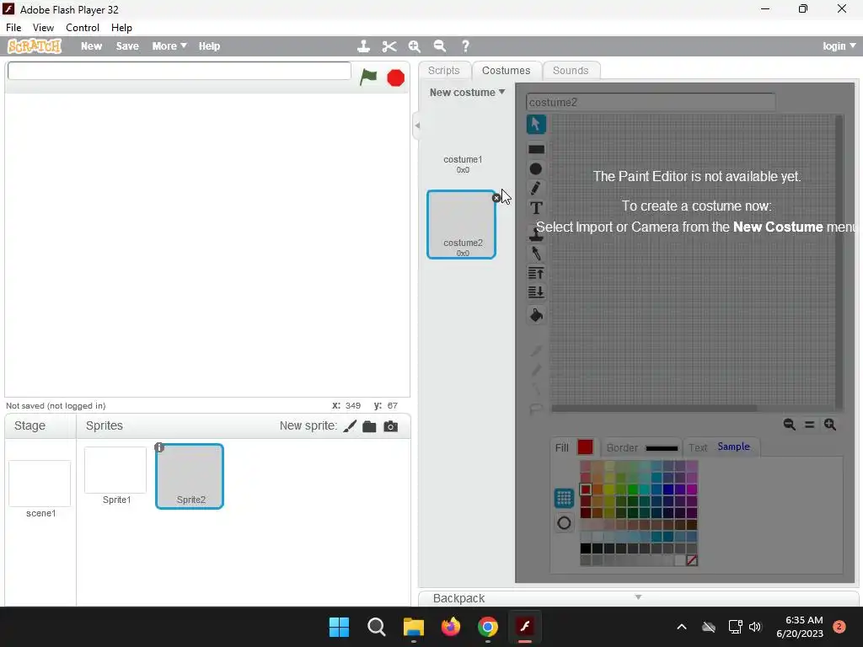The width and height of the screenshot is (863, 647).
Task: Select the Text Sample color tab
Action: click(721, 447)
